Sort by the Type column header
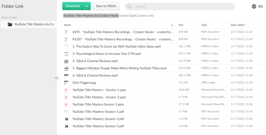 point(204,25)
